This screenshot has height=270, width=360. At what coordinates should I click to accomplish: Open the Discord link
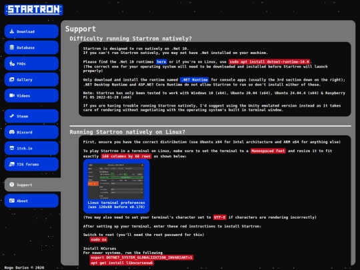click(x=31, y=132)
